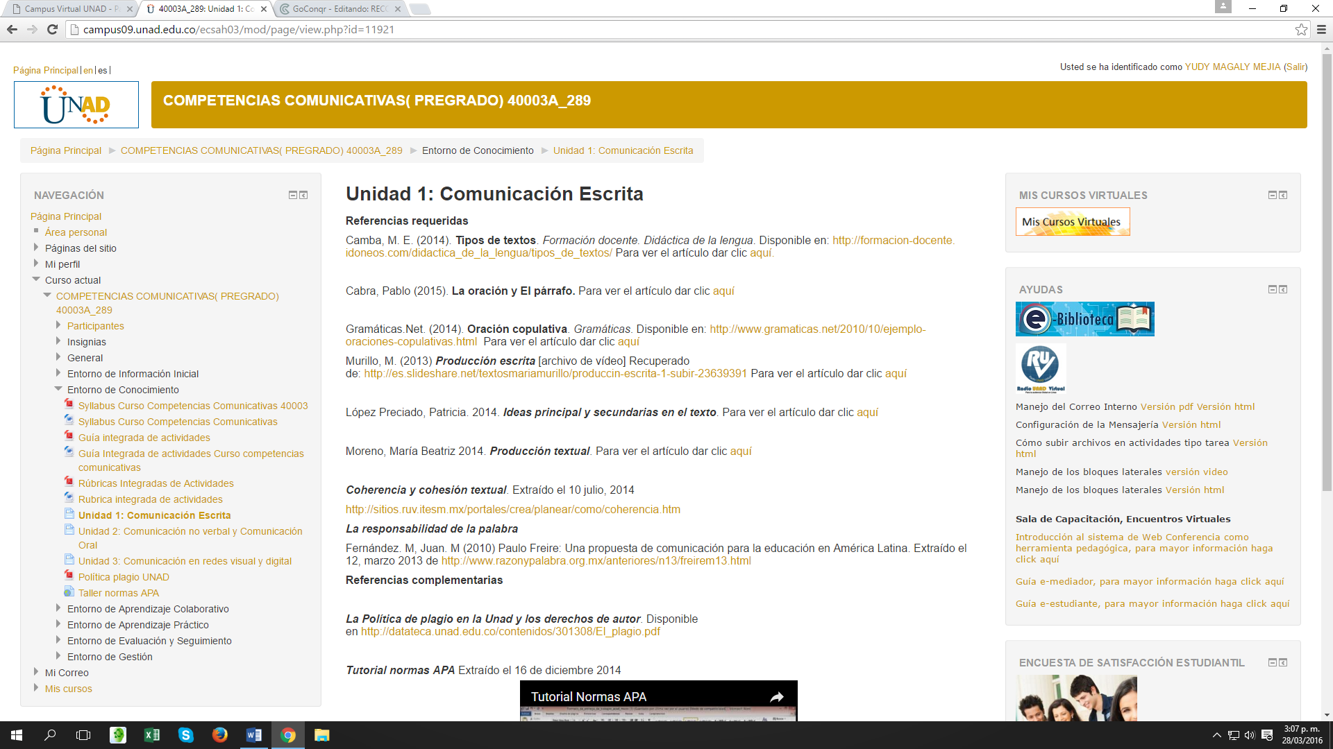
Task: Dock the Mis Cursos Virtuales block
Action: [1283, 196]
